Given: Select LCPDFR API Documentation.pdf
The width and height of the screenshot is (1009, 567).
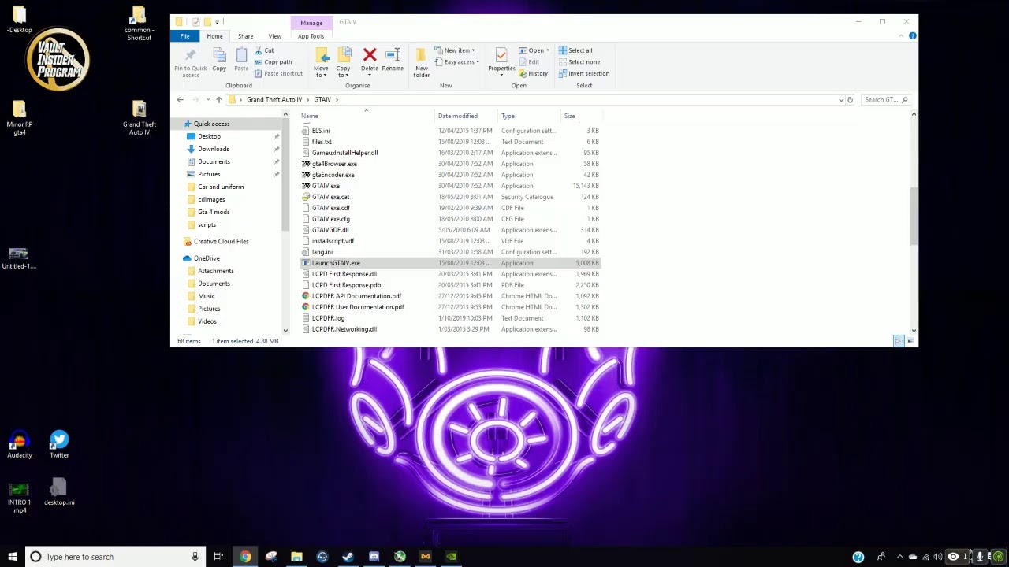Looking at the screenshot, I should 356,296.
